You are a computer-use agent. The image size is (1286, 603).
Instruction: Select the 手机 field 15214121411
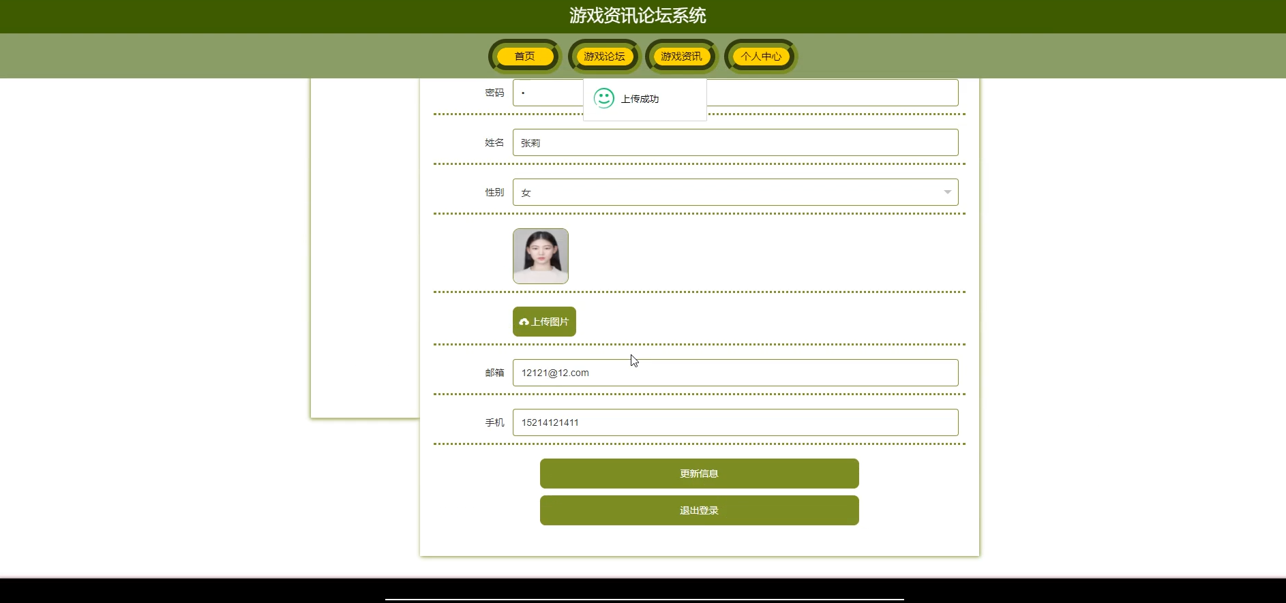point(735,422)
